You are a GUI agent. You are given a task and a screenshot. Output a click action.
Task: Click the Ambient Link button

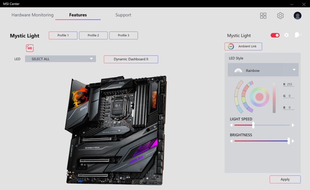(243, 46)
